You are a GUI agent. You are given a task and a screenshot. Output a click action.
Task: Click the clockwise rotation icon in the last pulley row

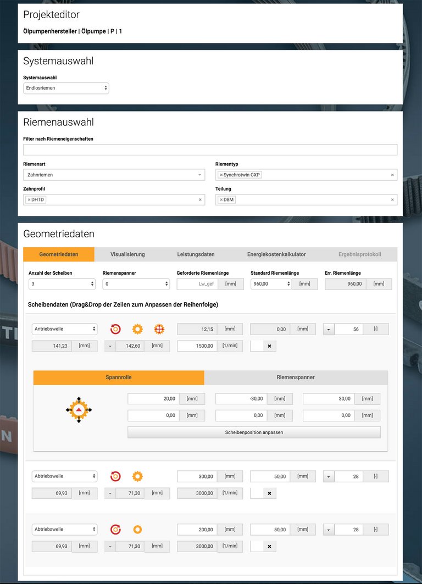(x=115, y=530)
